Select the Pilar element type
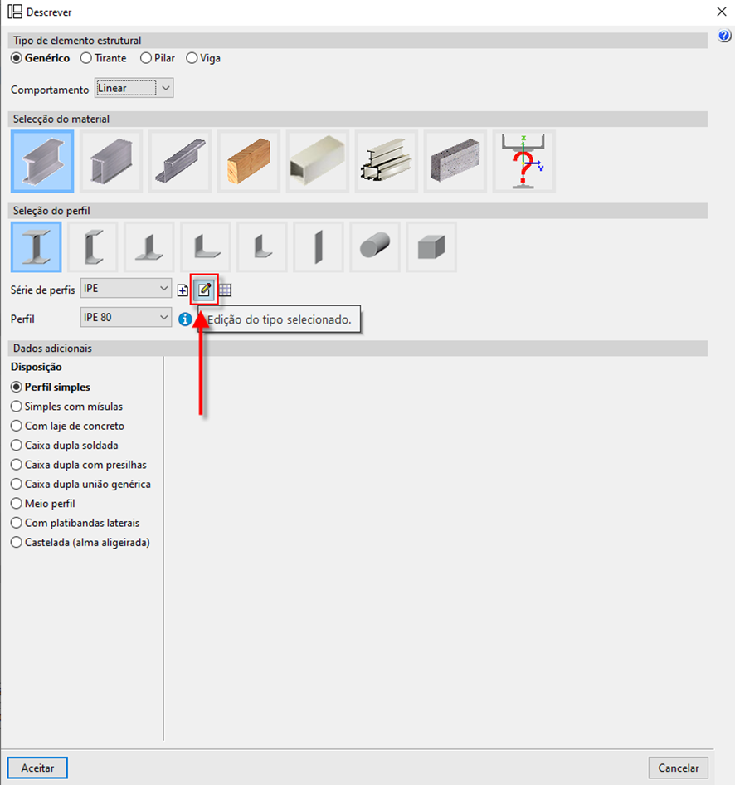The image size is (735, 785). click(158, 58)
